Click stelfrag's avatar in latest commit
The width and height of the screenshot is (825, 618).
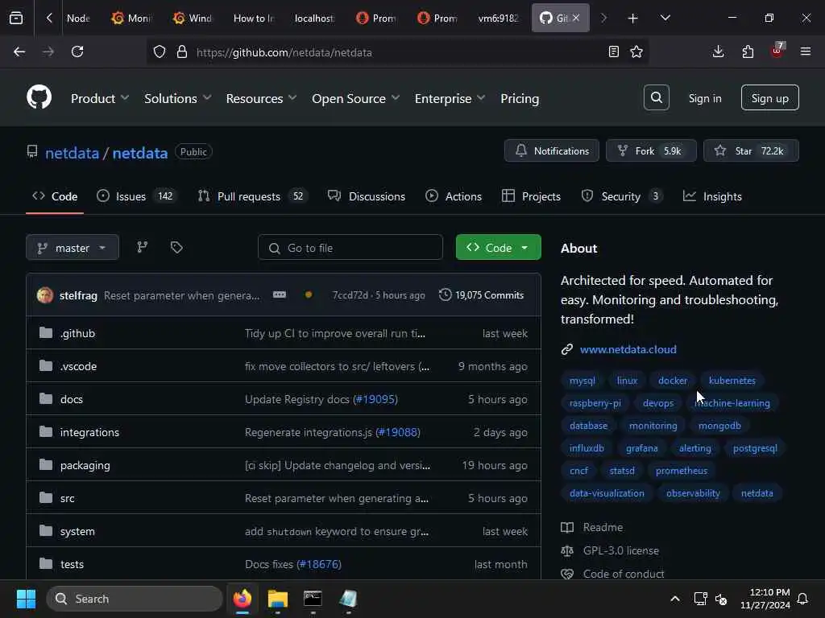click(x=45, y=295)
